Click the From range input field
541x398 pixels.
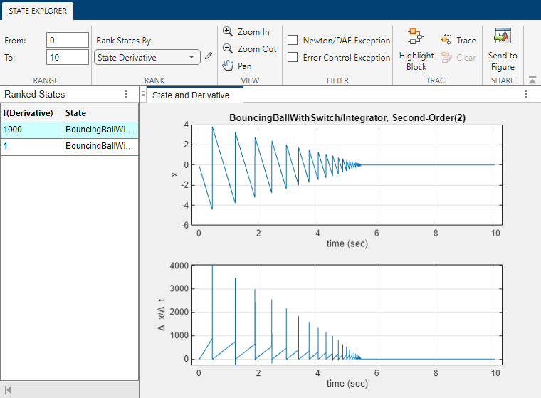pos(66,41)
